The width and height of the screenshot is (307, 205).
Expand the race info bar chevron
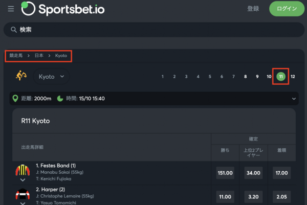(294, 99)
